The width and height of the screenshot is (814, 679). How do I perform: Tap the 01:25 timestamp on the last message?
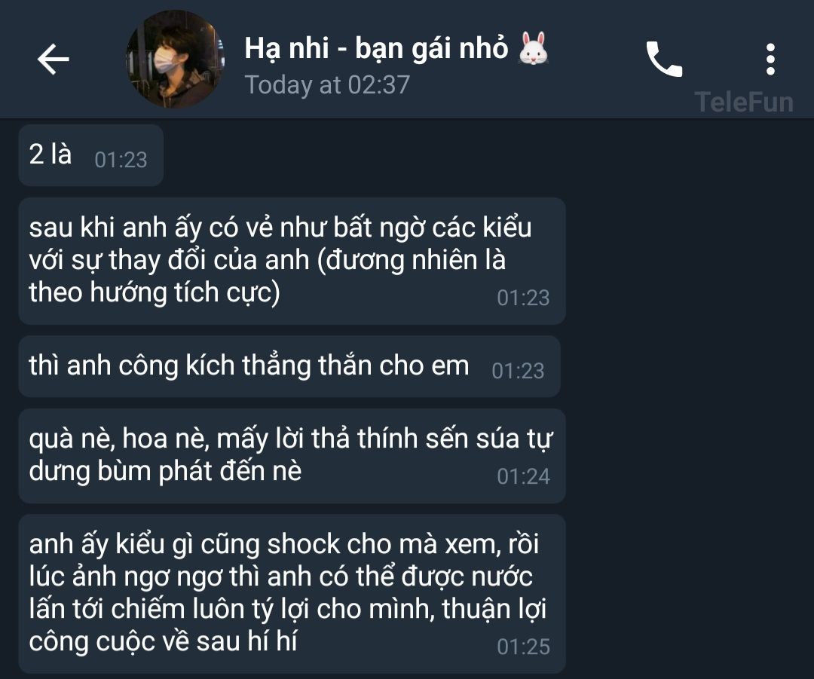523,647
